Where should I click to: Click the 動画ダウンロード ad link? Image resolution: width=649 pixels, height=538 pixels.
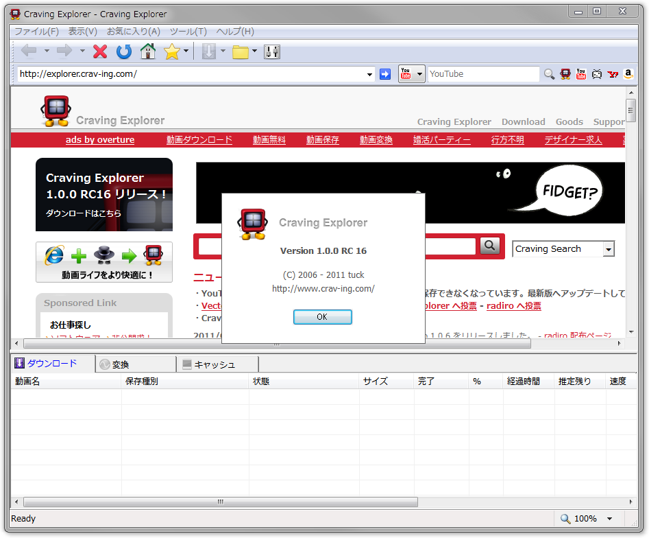click(x=199, y=140)
